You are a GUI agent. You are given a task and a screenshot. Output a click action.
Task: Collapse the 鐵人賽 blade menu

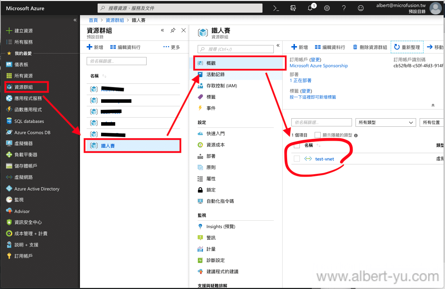click(x=278, y=45)
